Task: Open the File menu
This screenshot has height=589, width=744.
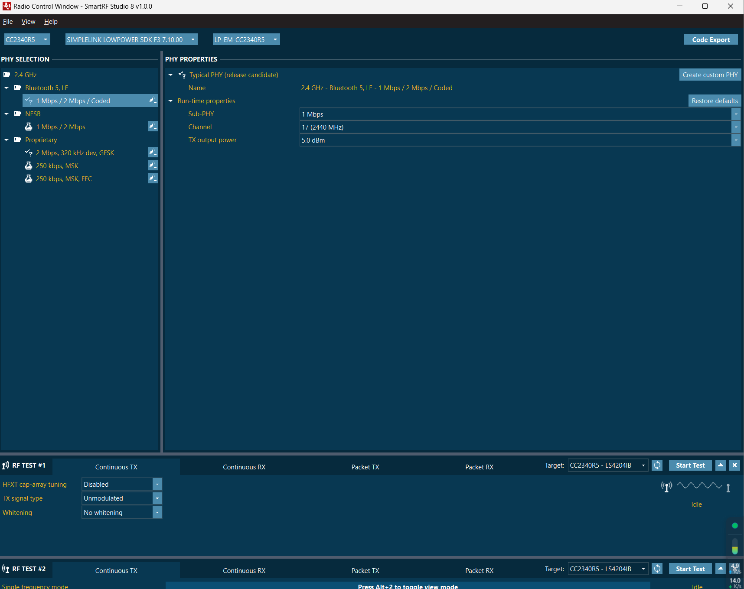Action: tap(8, 22)
